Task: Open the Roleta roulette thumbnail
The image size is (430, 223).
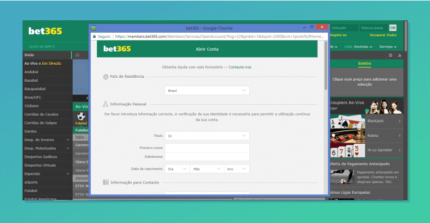Action: [x=347, y=136]
